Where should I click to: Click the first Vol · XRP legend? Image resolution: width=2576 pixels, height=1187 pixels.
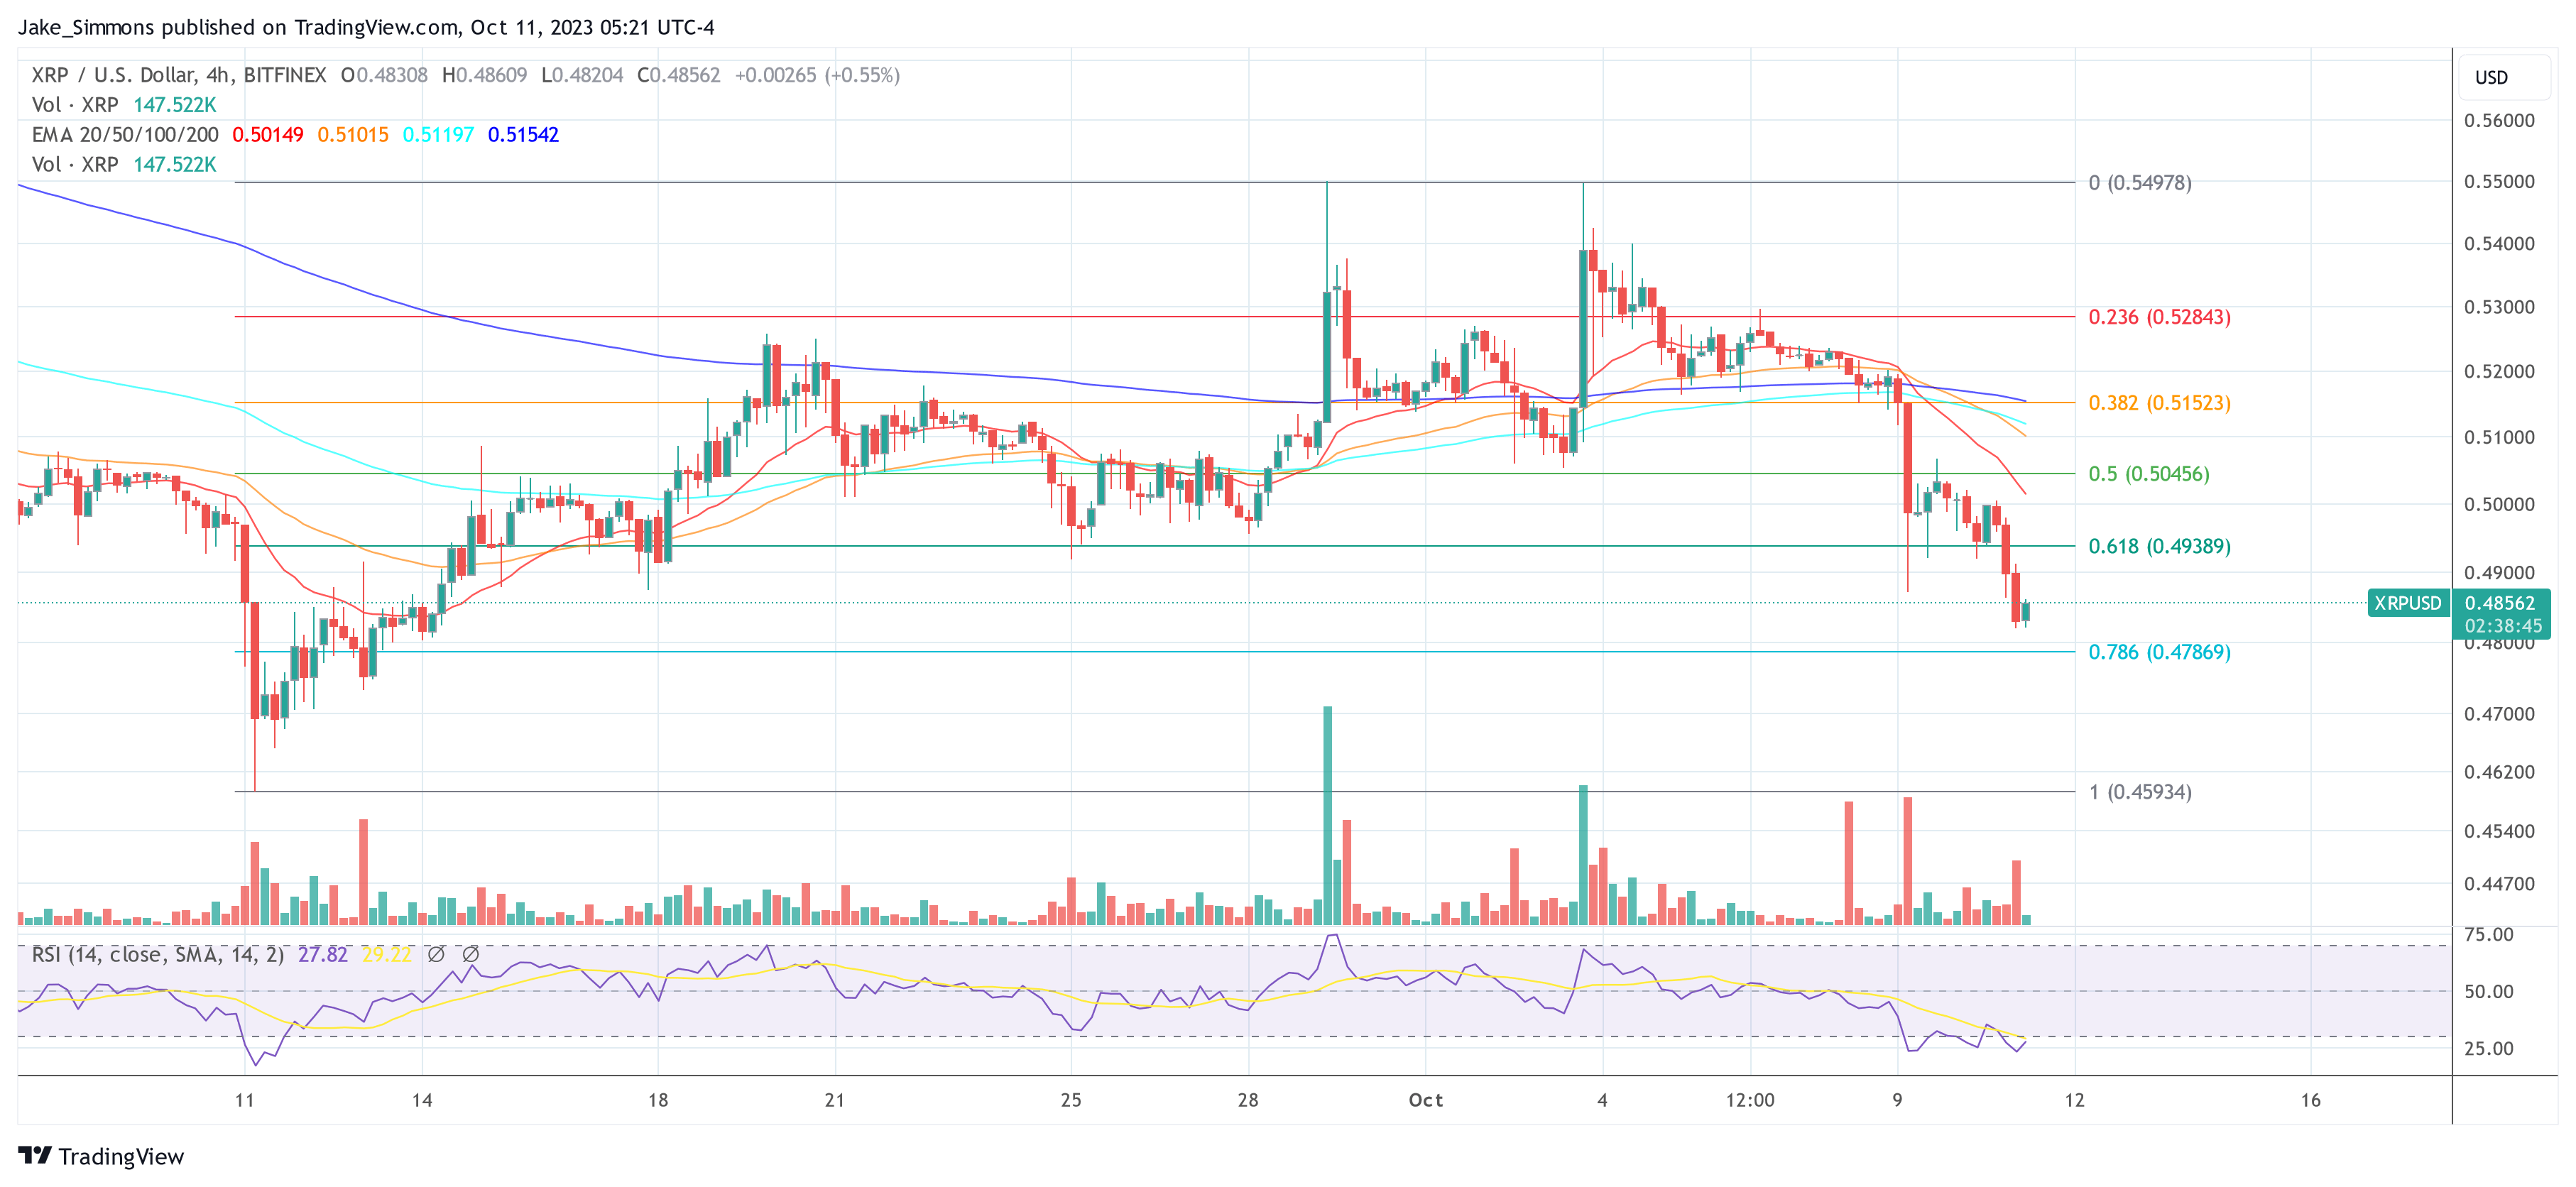[x=75, y=105]
